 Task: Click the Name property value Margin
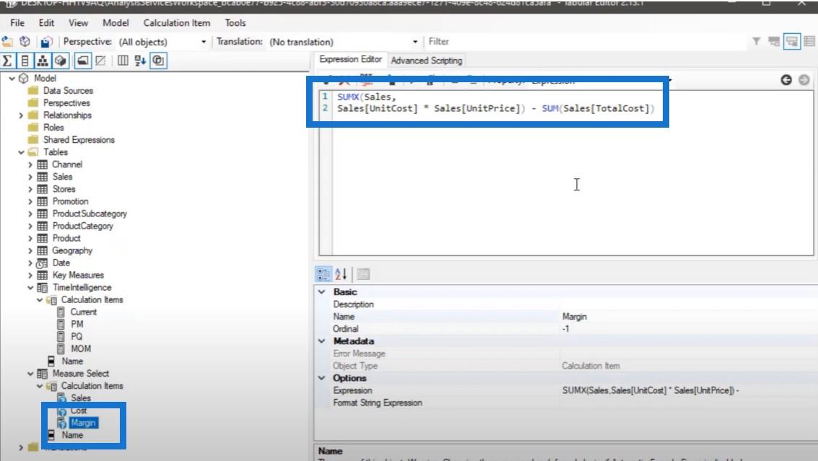click(x=575, y=317)
